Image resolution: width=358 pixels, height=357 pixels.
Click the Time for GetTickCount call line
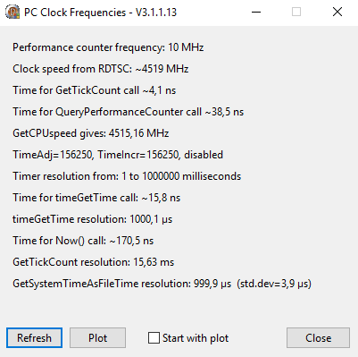(x=95, y=90)
